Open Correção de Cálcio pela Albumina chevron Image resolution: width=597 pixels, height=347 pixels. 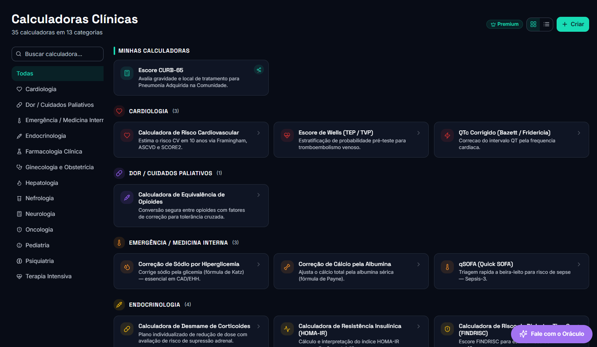[419, 264]
